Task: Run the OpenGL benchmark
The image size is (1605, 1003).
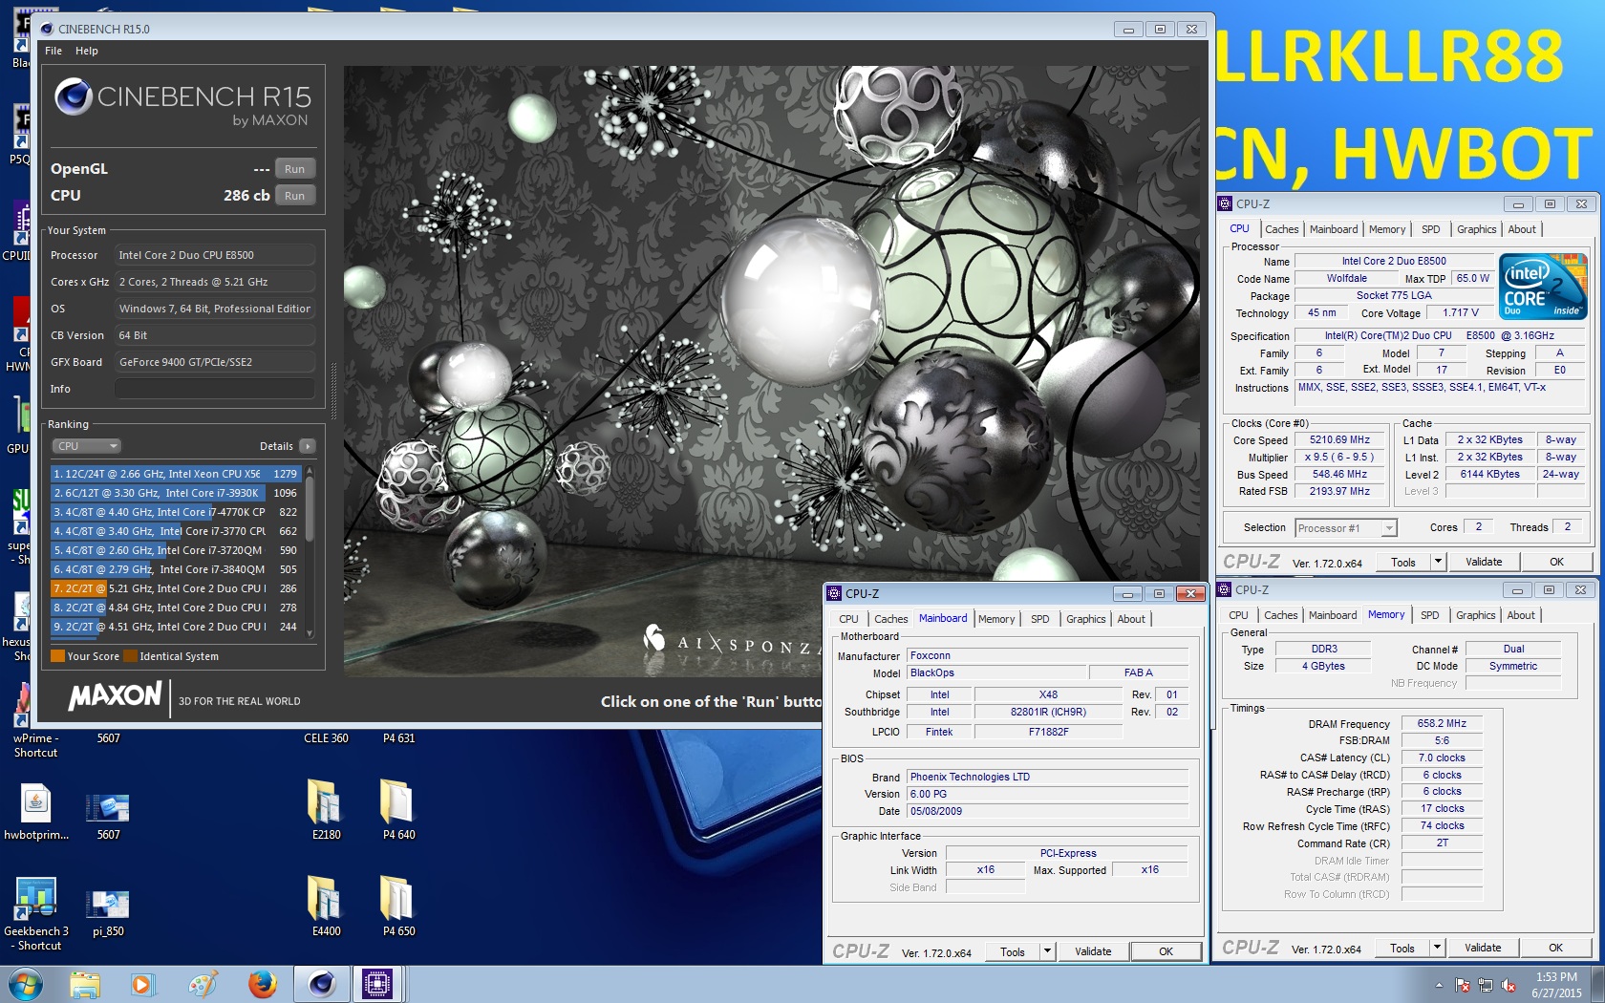Action: (x=295, y=169)
